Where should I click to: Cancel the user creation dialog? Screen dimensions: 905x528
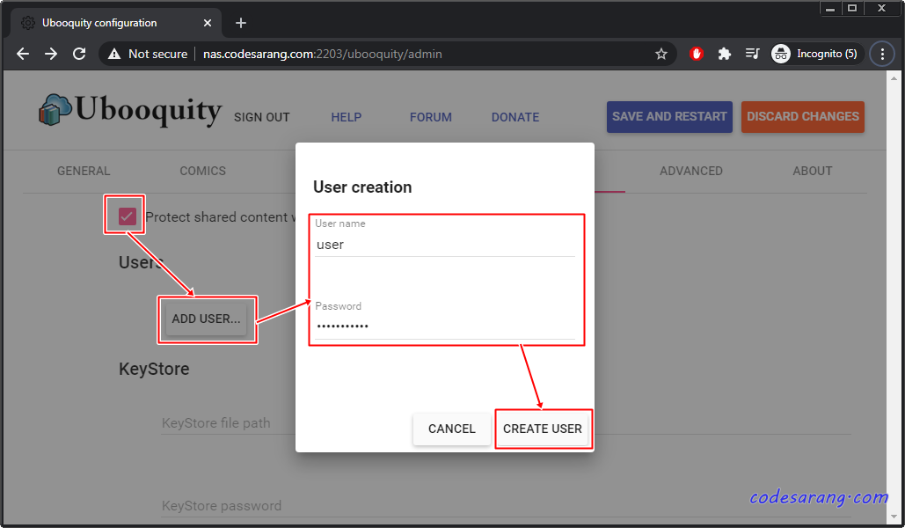tap(452, 429)
